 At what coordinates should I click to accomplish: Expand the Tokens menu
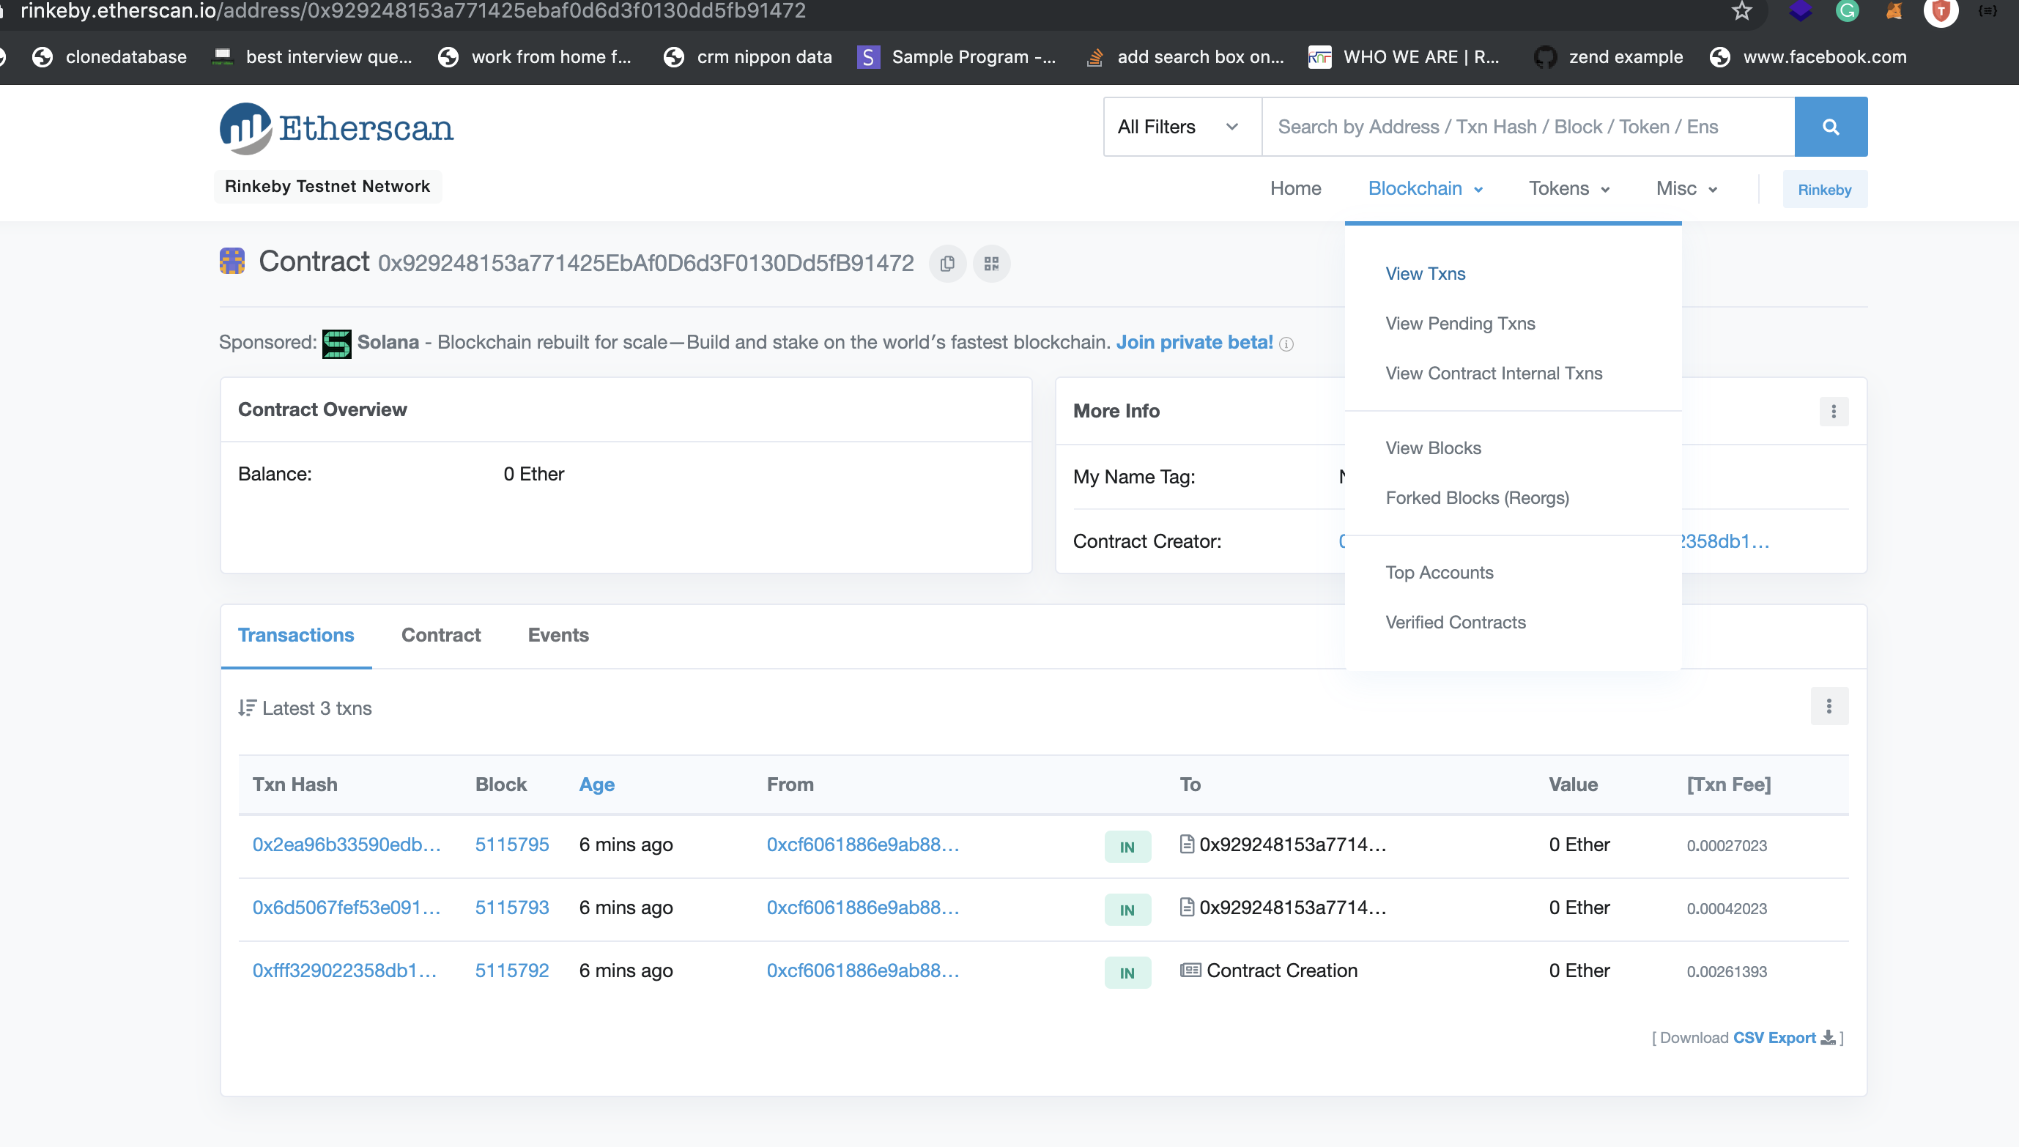pos(1568,189)
